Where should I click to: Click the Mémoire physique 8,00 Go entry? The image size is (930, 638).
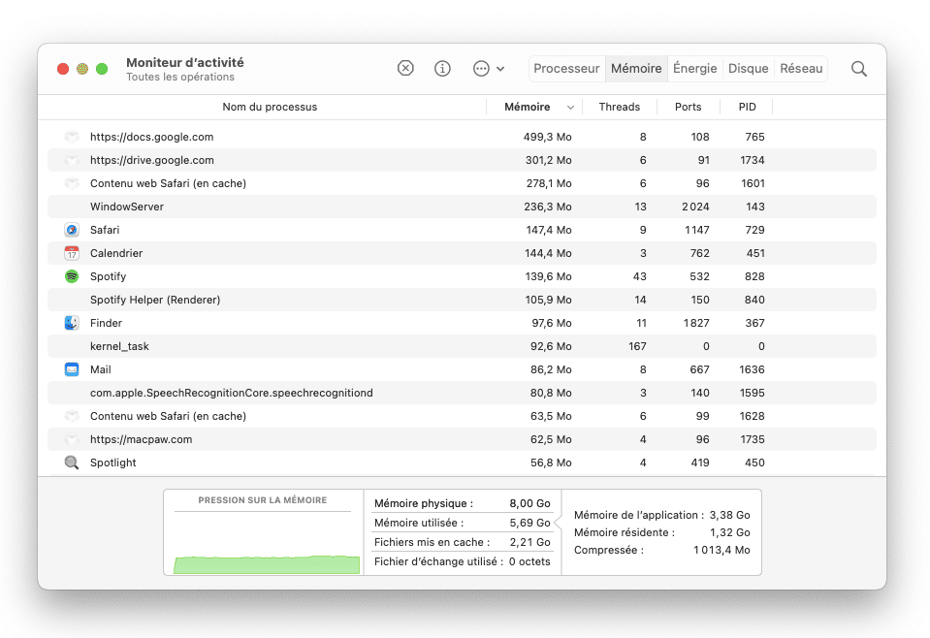tap(462, 503)
